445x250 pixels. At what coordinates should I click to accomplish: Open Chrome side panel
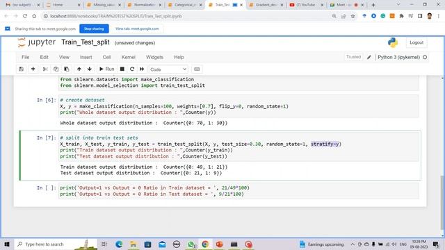point(420,16)
